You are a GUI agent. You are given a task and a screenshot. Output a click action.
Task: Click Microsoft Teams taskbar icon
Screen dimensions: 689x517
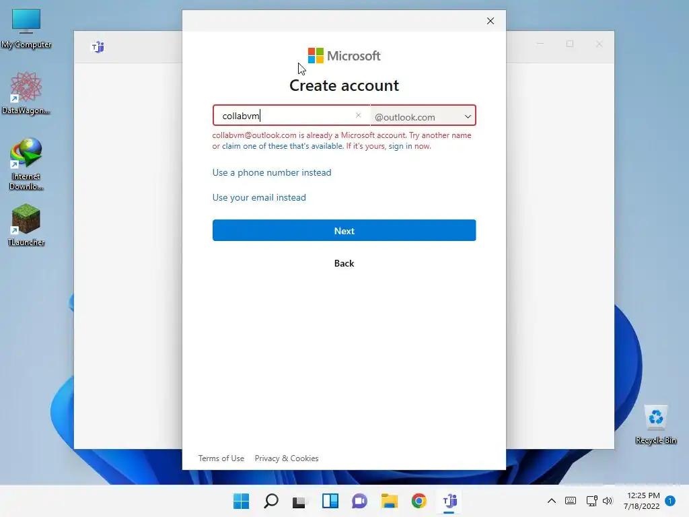449,501
